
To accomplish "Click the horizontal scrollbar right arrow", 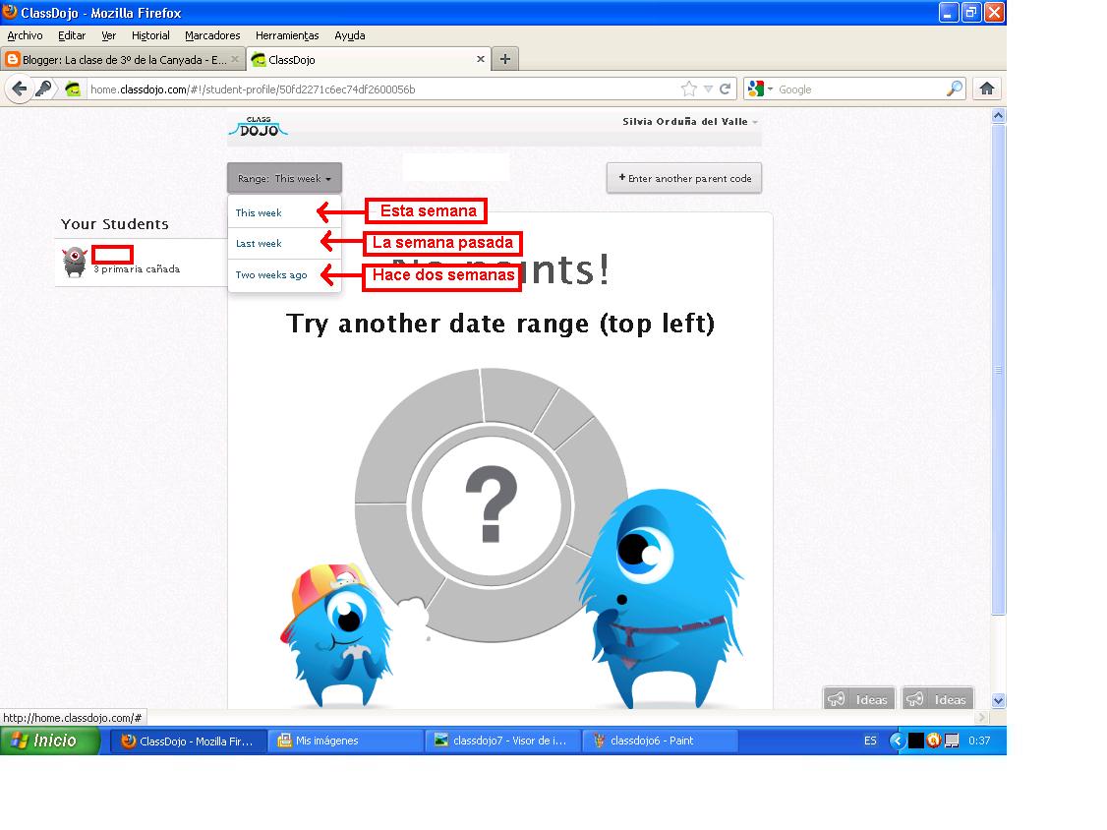I will (x=981, y=717).
